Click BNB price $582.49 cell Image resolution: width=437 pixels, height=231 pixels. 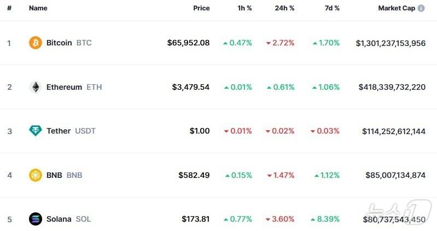click(194, 175)
